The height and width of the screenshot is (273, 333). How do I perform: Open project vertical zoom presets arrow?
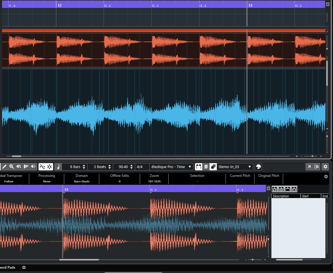[x=327, y=129]
